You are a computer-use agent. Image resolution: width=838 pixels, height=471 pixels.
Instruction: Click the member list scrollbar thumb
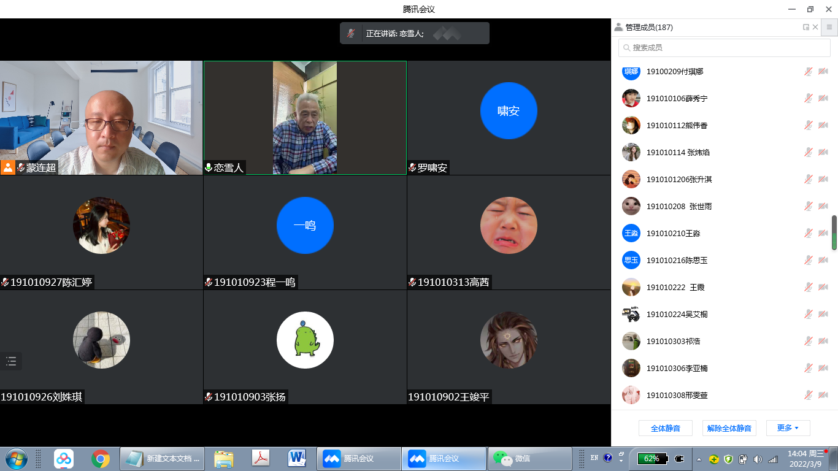coord(834,232)
